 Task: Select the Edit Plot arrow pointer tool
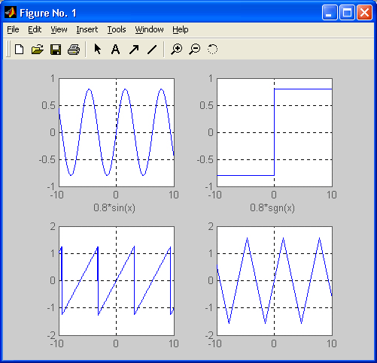pyautogui.click(x=98, y=49)
